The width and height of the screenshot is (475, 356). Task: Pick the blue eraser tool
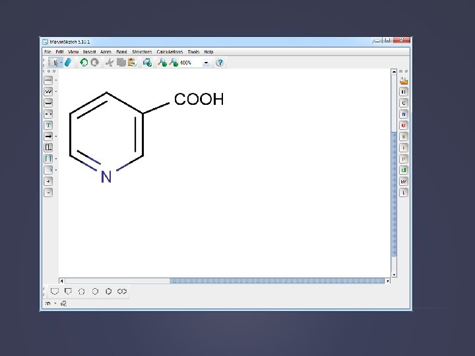68,63
